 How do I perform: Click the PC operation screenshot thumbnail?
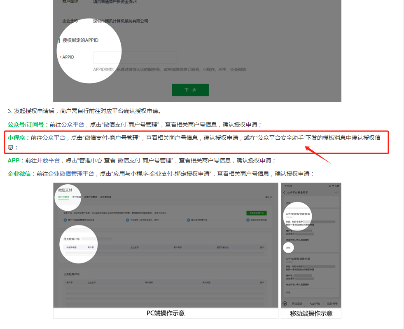[x=166, y=245]
